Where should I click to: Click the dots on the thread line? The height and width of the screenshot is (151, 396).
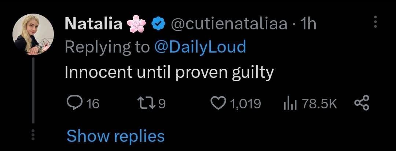pos(33,134)
